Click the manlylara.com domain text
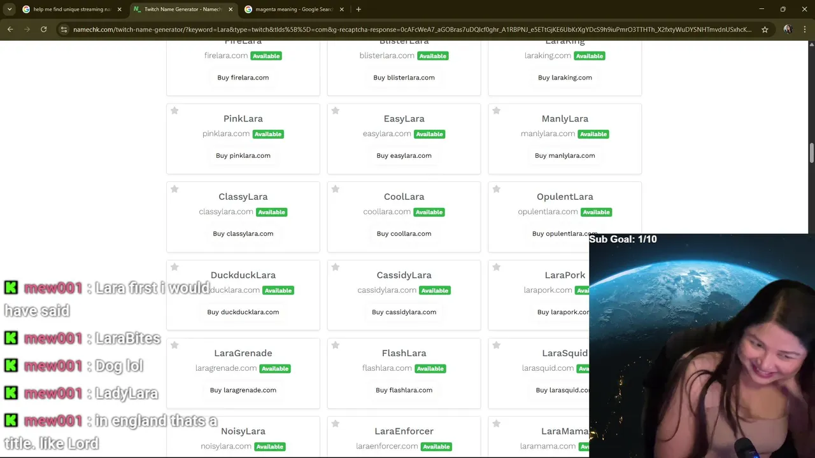The width and height of the screenshot is (815, 458). pyautogui.click(x=548, y=134)
